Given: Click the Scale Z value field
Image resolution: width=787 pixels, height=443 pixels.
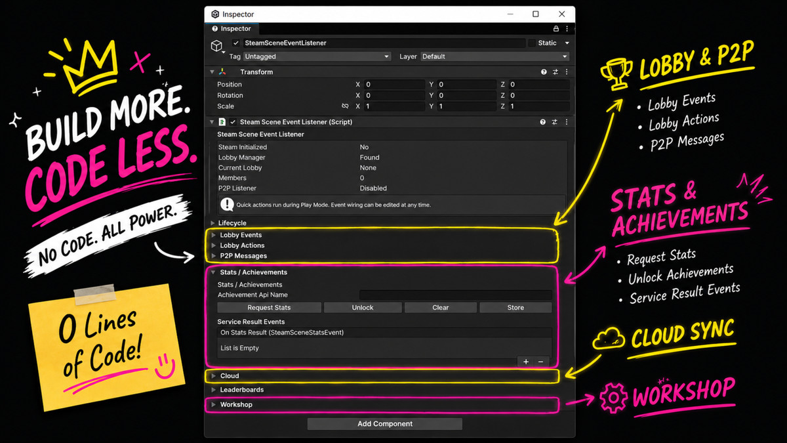Looking at the screenshot, I should (539, 106).
